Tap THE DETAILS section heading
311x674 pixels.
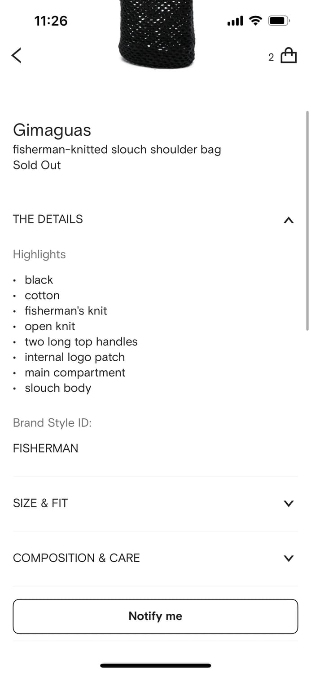click(x=48, y=219)
